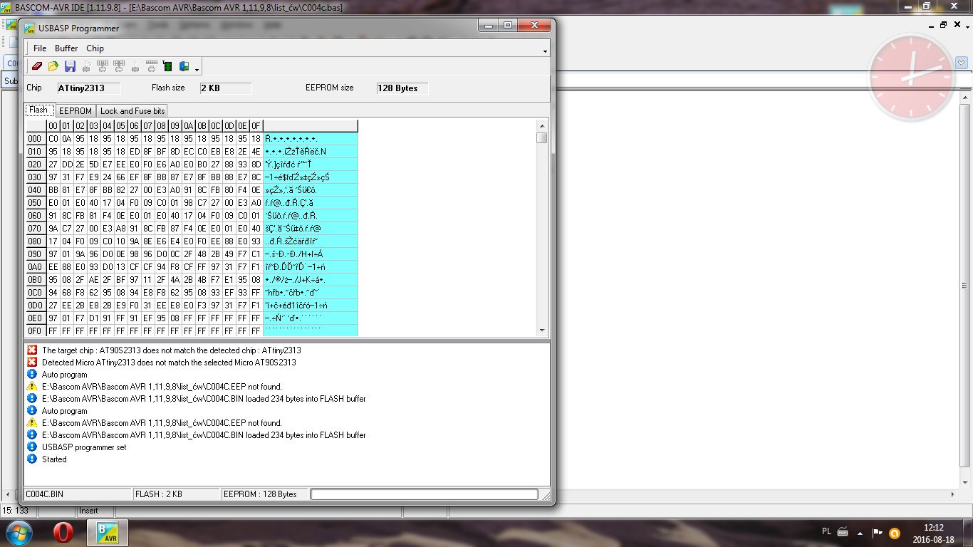Switch to the Lock and Fuse bits tab
Viewport: 973px width, 547px height.
[x=132, y=110]
